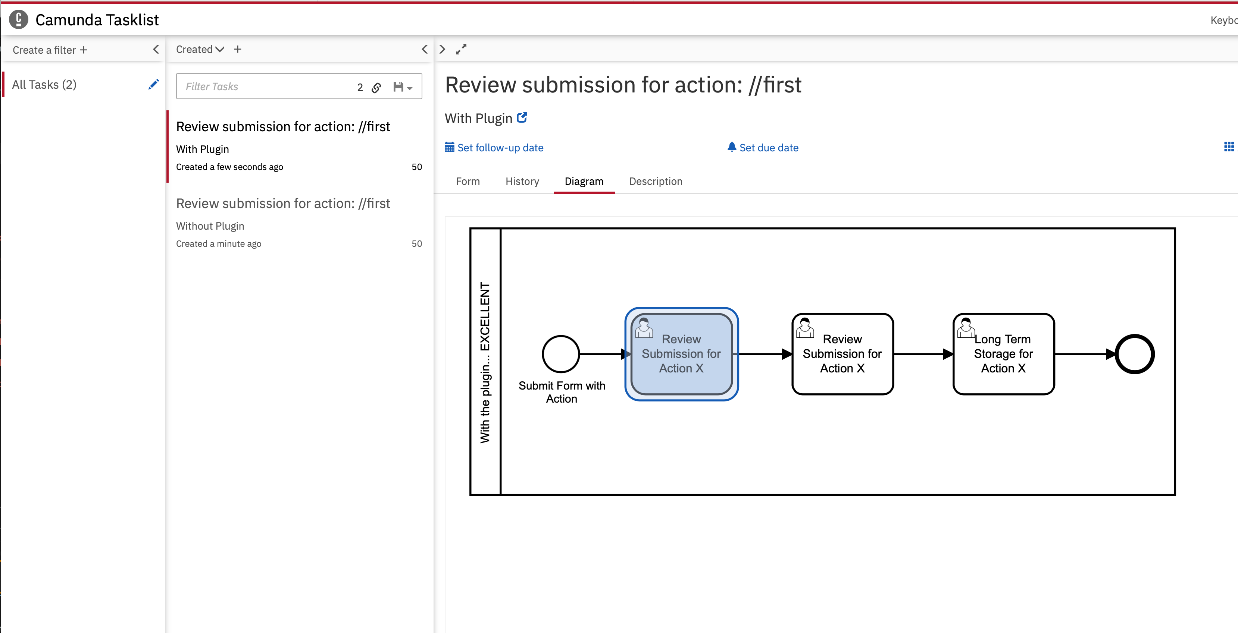Image resolution: width=1238 pixels, height=633 pixels.
Task: Switch to the Form tab
Action: (468, 182)
